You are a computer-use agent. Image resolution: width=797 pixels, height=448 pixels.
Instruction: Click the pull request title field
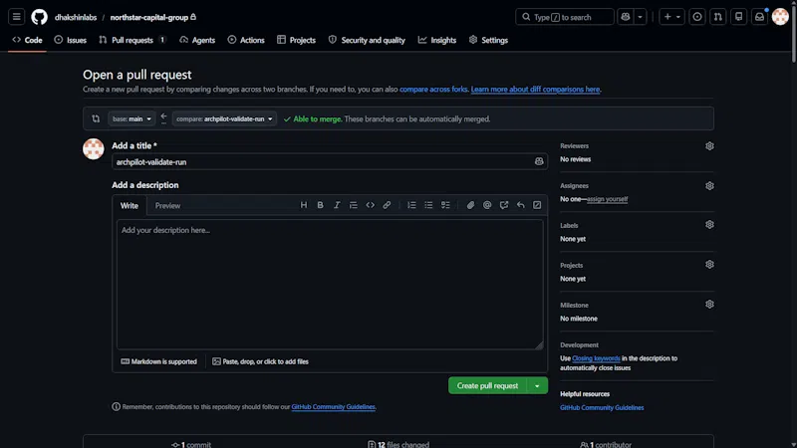point(330,161)
